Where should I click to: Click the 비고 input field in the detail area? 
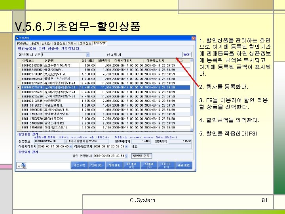click(x=165, y=146)
